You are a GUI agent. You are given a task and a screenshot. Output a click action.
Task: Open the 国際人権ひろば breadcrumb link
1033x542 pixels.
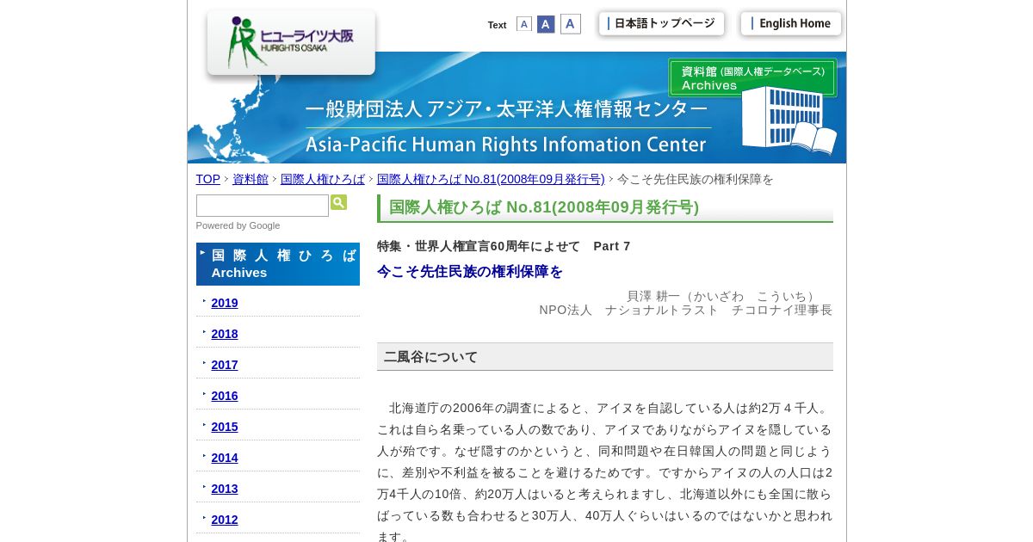[323, 179]
